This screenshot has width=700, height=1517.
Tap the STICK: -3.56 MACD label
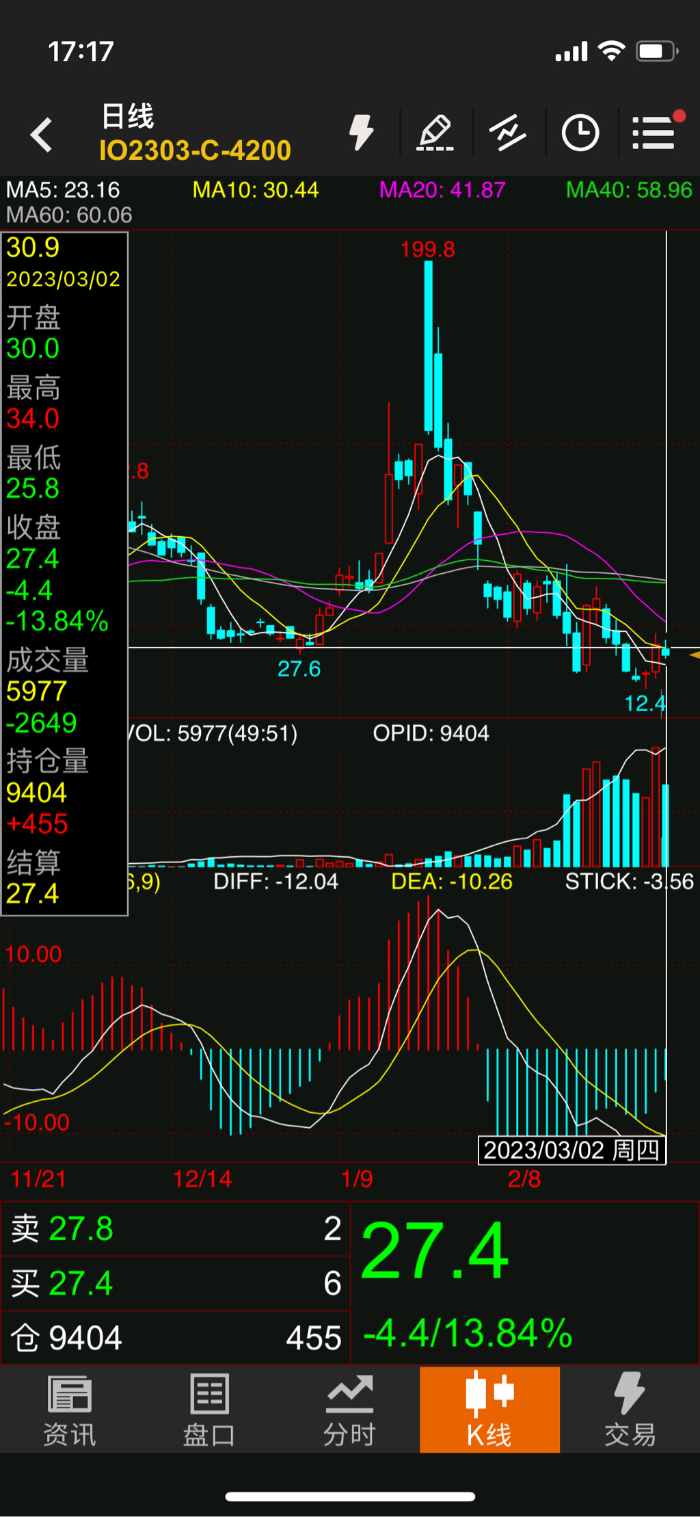coord(630,881)
